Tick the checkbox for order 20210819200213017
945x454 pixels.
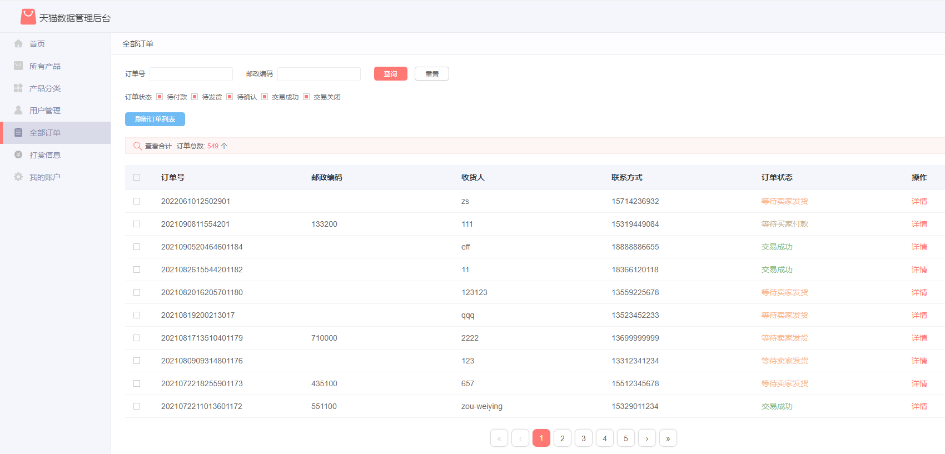137,315
